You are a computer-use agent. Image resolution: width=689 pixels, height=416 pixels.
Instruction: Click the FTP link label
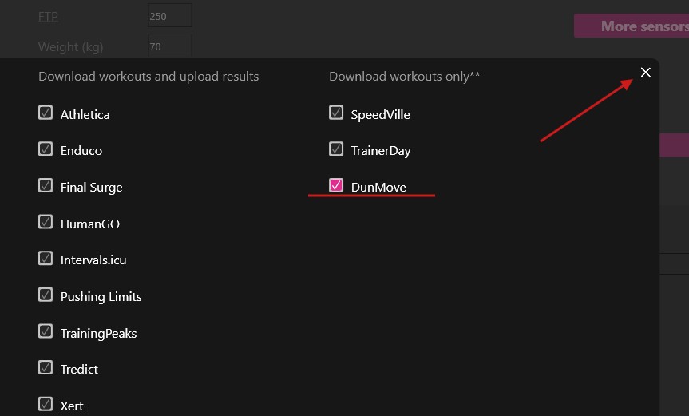click(x=48, y=17)
